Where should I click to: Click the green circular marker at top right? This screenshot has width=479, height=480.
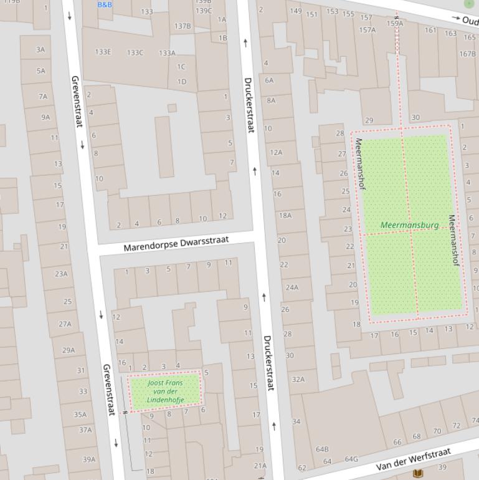(469, 3)
